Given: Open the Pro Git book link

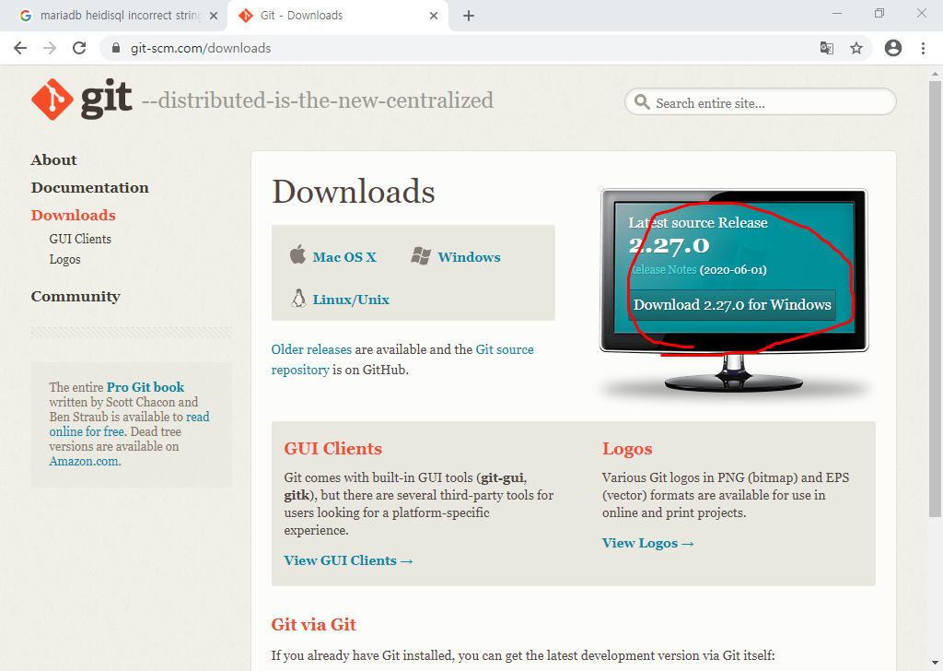Looking at the screenshot, I should click(146, 387).
